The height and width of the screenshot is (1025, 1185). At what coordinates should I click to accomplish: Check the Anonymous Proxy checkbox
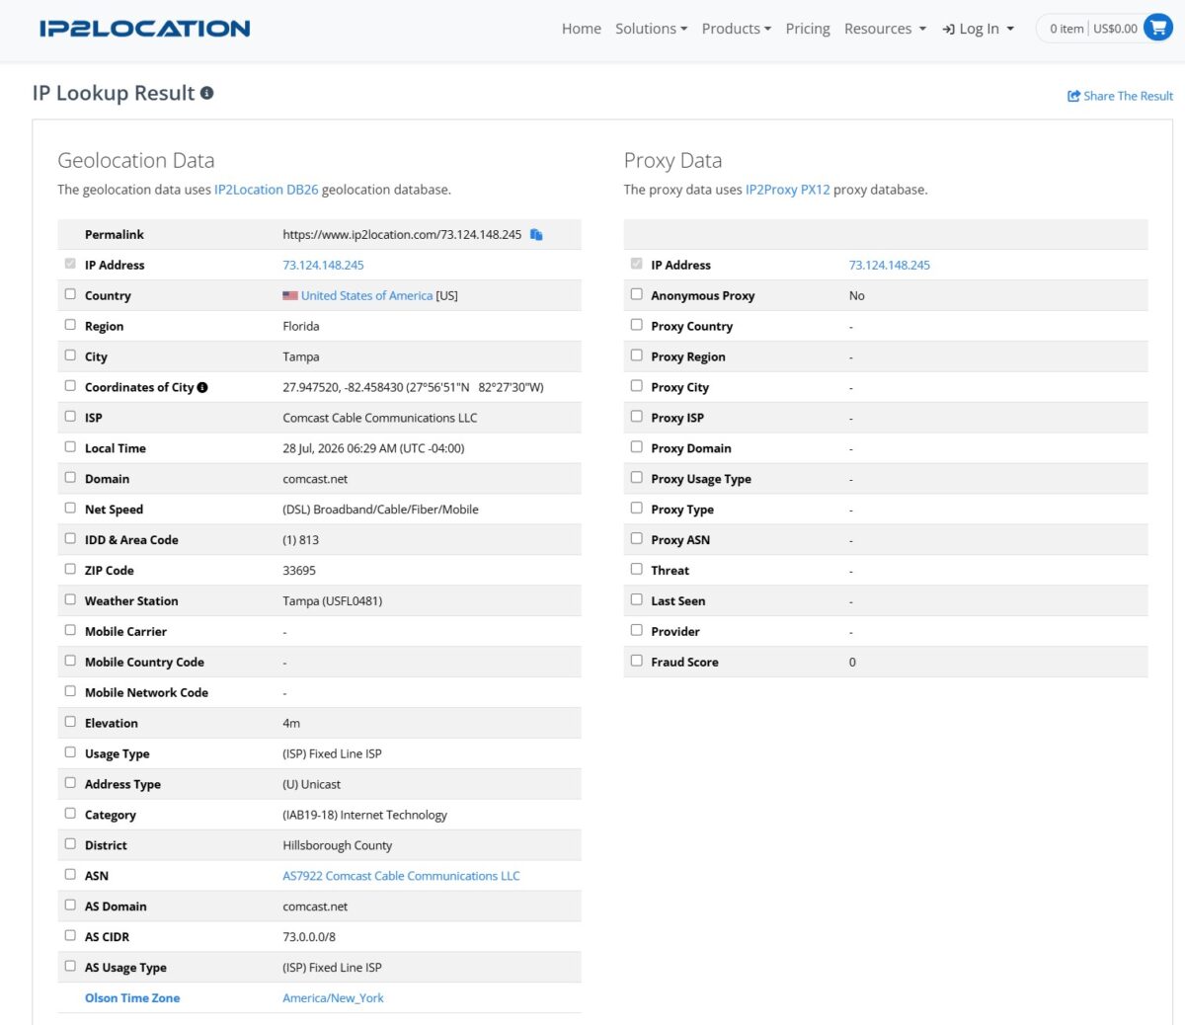click(636, 294)
